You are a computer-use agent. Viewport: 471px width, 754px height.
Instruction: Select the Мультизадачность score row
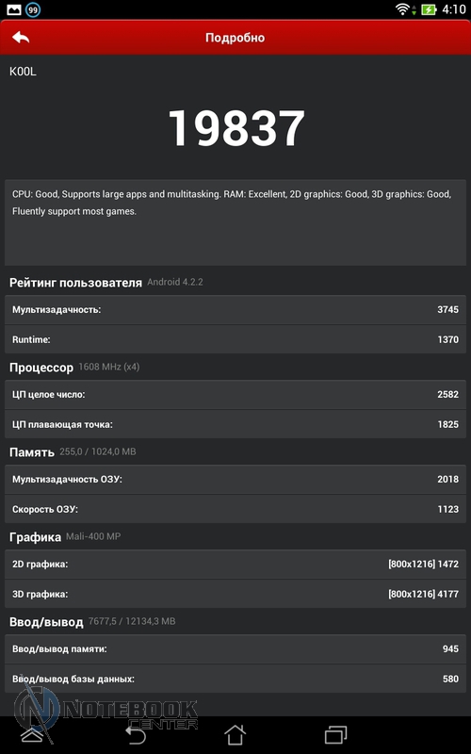pos(235,310)
